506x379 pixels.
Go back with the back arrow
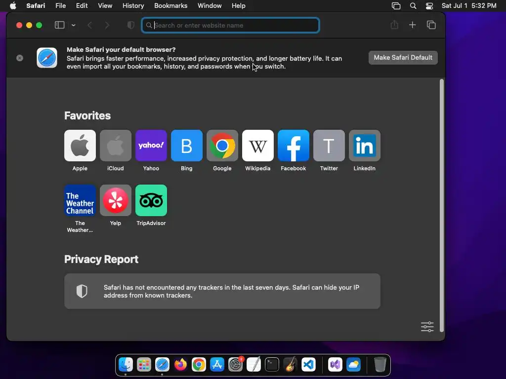pyautogui.click(x=90, y=25)
